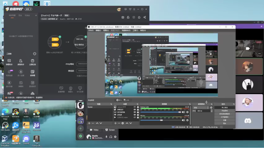Viewport: 264px width, 148px height.
Task: Remove the selected source with minus icon
Action: point(119,123)
